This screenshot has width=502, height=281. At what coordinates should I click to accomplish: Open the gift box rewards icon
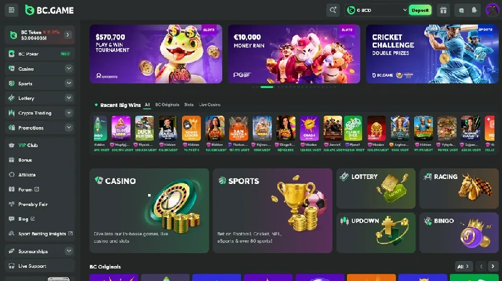[443, 10]
